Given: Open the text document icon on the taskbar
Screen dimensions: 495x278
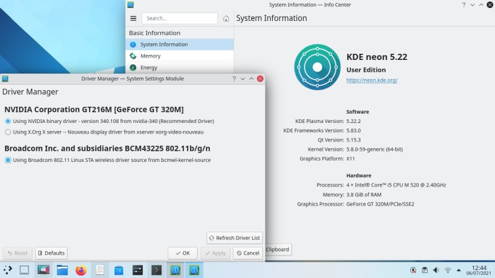Looking at the screenshot, I should tap(100, 270).
